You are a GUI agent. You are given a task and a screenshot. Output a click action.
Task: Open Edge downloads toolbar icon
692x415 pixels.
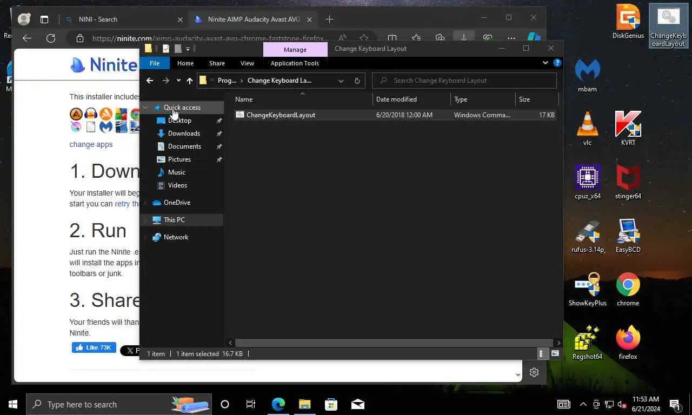coord(463,38)
